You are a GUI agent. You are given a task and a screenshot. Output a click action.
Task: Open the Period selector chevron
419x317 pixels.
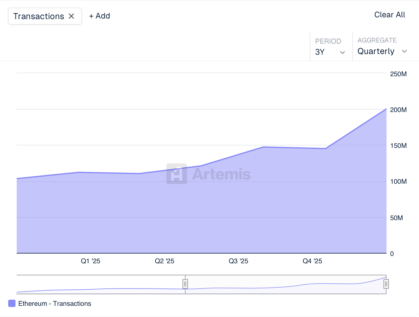click(x=342, y=52)
